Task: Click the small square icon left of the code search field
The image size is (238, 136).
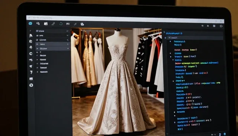Action: [x=165, y=38]
